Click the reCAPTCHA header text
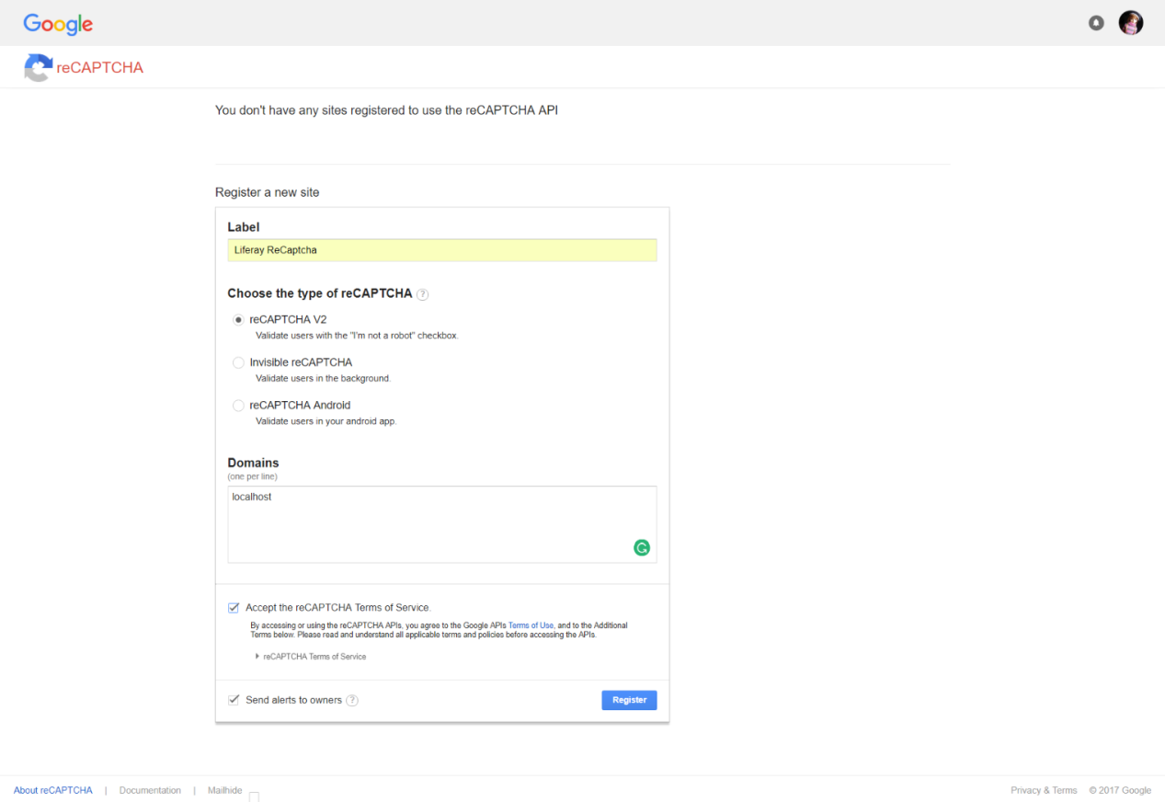The width and height of the screenshot is (1165, 802). [99, 68]
